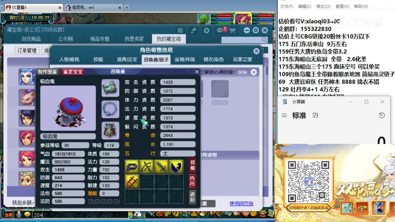
Task: Click the purple-haired player portrait
Action: [x=243, y=19]
